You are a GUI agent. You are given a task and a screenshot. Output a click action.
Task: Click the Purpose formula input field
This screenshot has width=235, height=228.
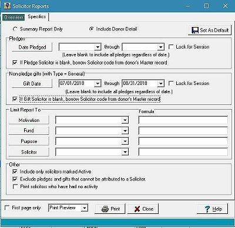pyautogui.click(x=183, y=141)
